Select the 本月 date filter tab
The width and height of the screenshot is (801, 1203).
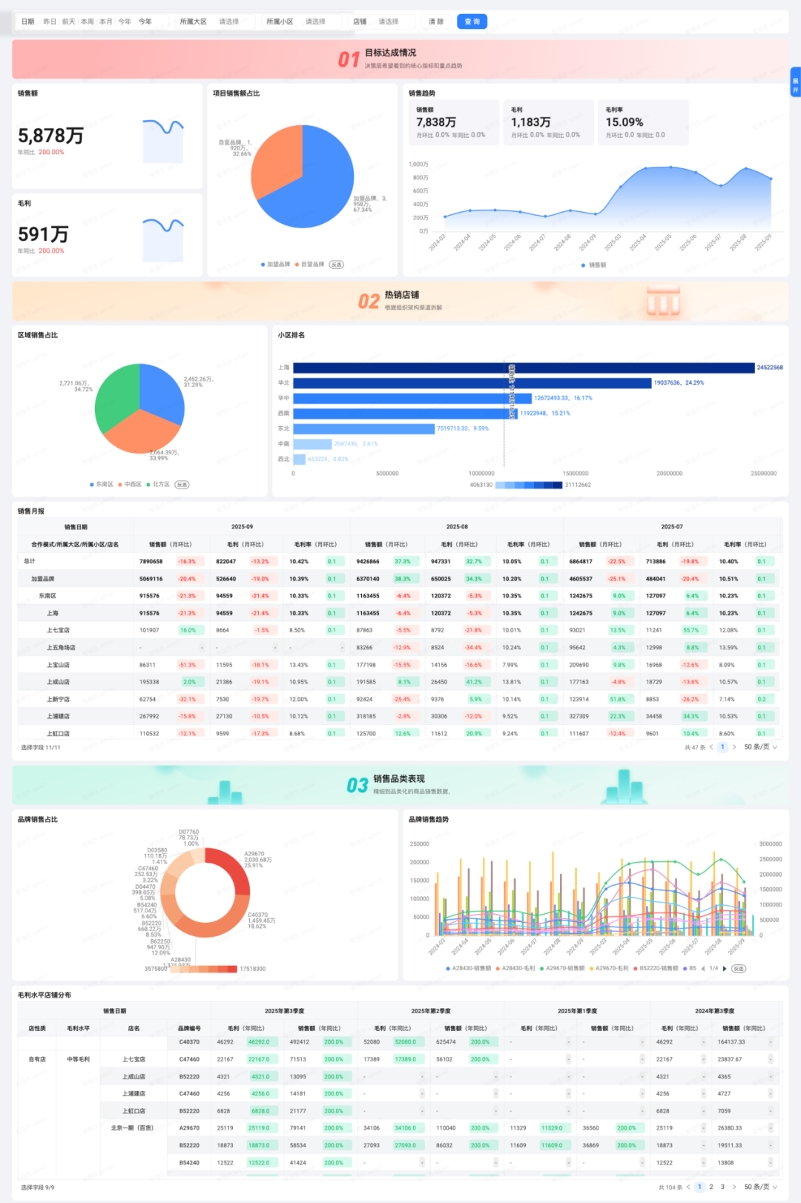tap(105, 21)
